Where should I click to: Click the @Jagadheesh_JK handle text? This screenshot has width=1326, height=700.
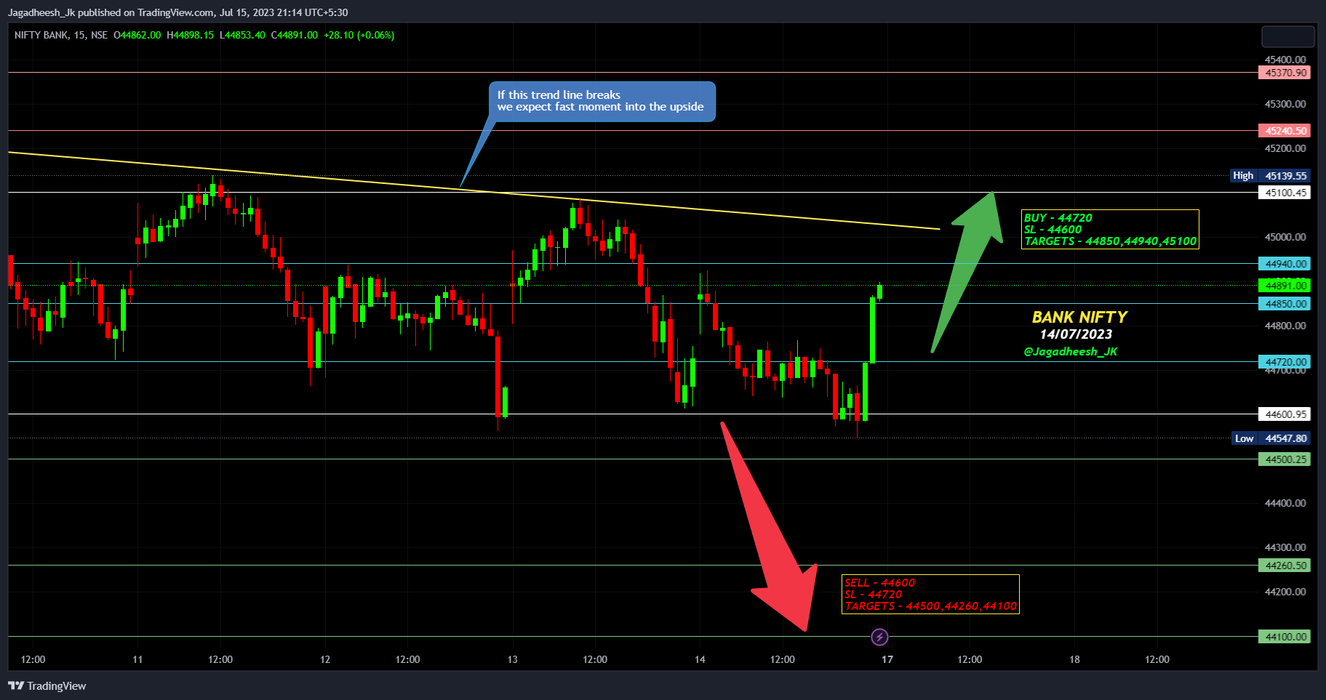tap(1070, 352)
